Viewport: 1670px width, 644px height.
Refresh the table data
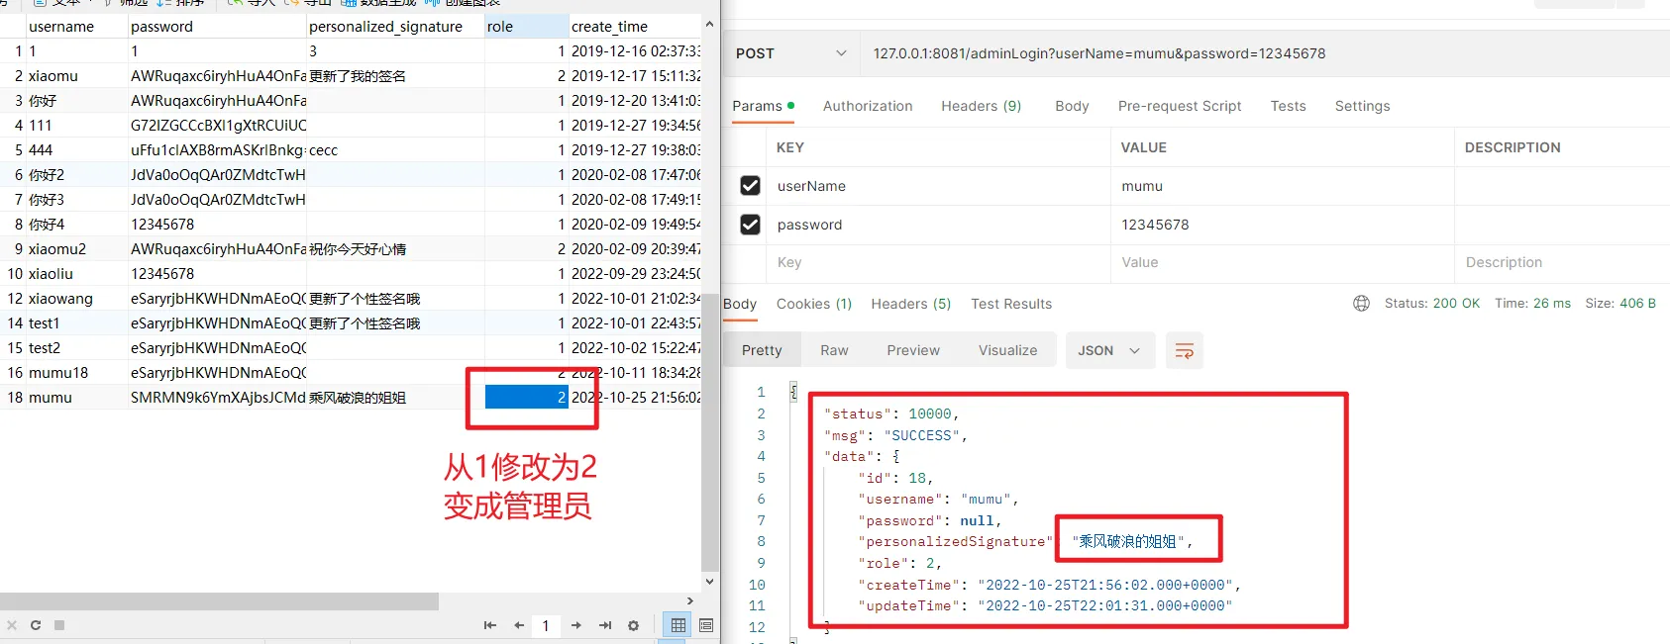(x=36, y=625)
